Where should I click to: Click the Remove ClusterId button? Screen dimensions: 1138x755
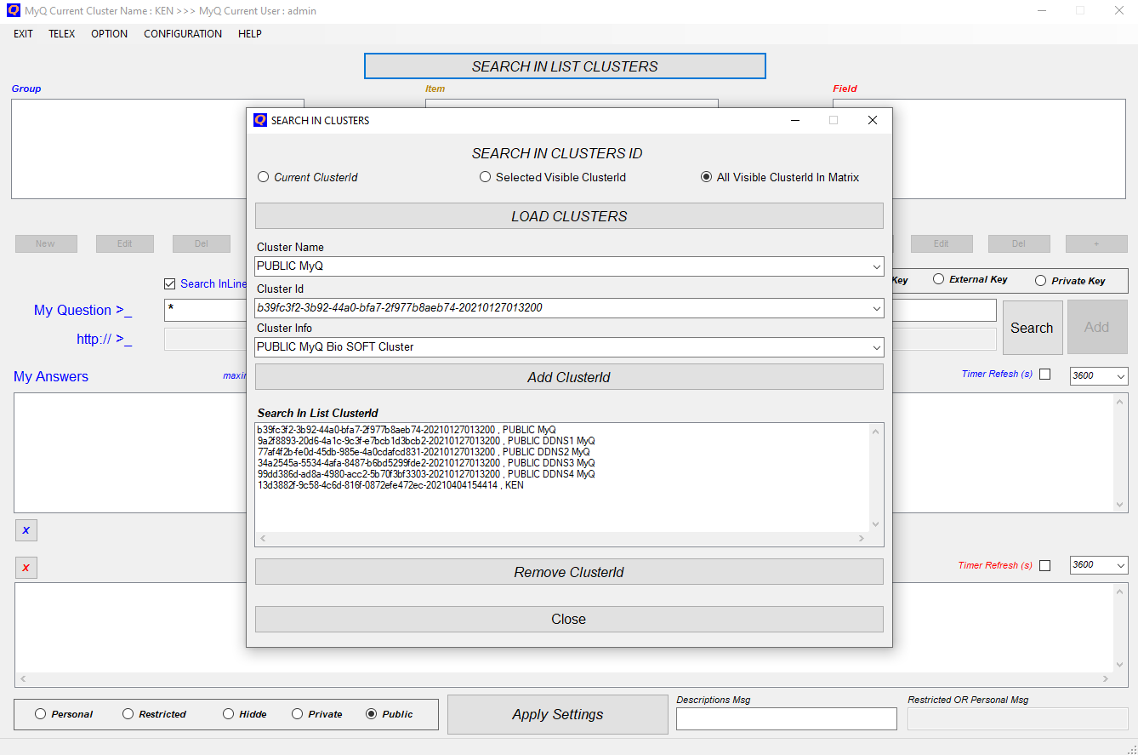point(569,572)
